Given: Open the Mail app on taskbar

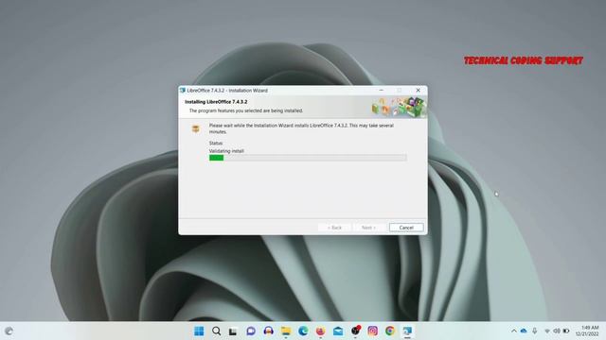Looking at the screenshot, I should pyautogui.click(x=338, y=331).
